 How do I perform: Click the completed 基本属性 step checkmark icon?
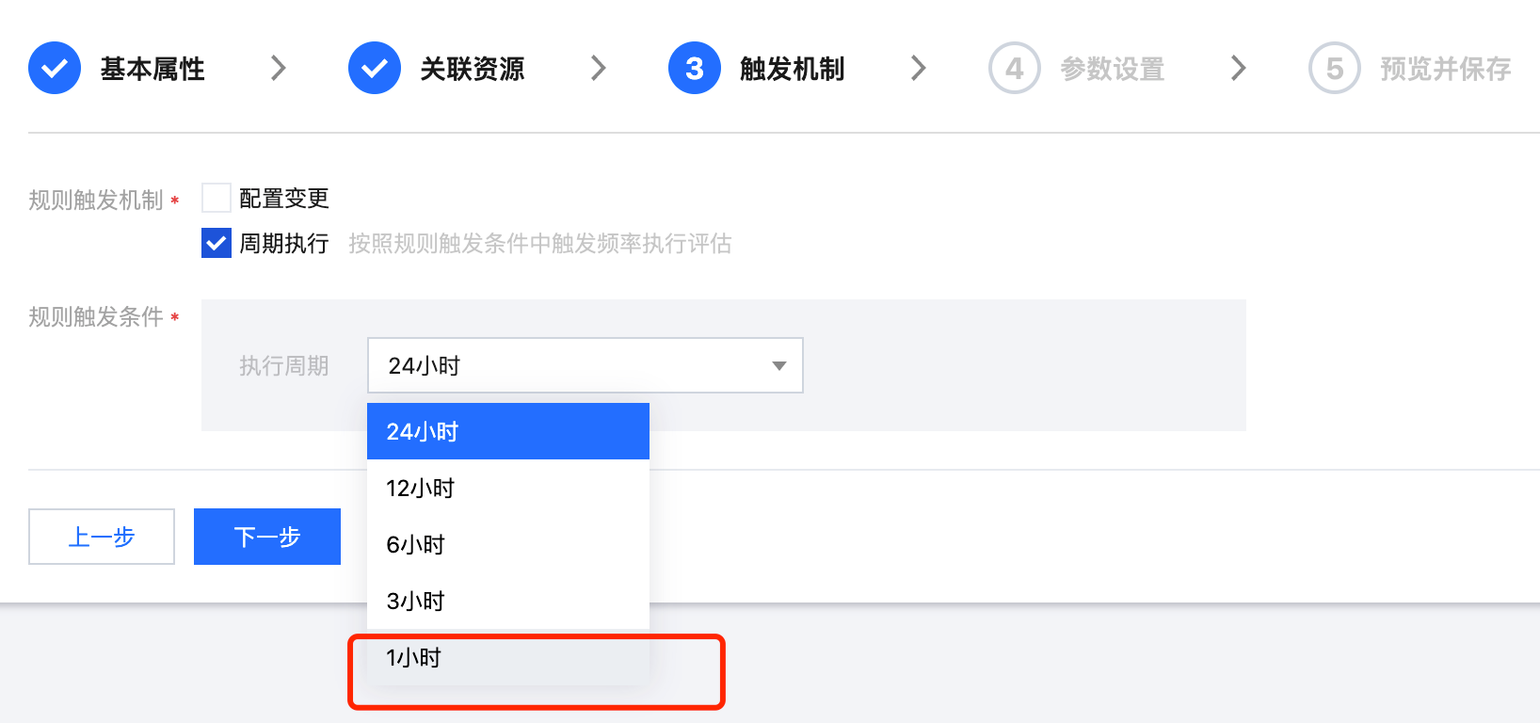(55, 68)
